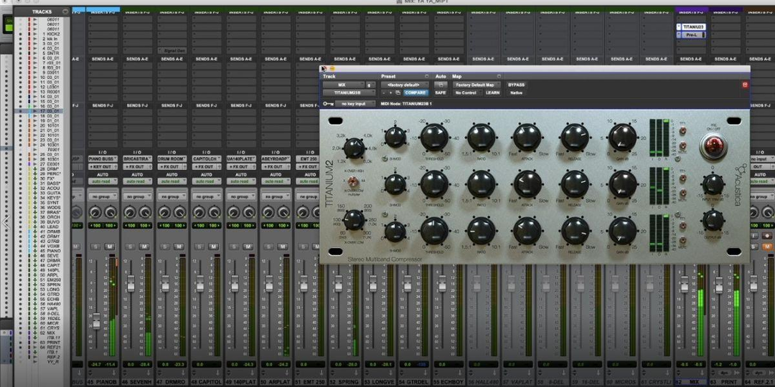Click the Signal Gen insert slot
This screenshot has height=387, width=775.
coord(172,50)
